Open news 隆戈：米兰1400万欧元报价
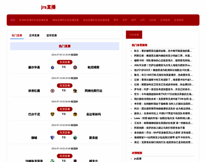206x162 pixels. (163, 75)
